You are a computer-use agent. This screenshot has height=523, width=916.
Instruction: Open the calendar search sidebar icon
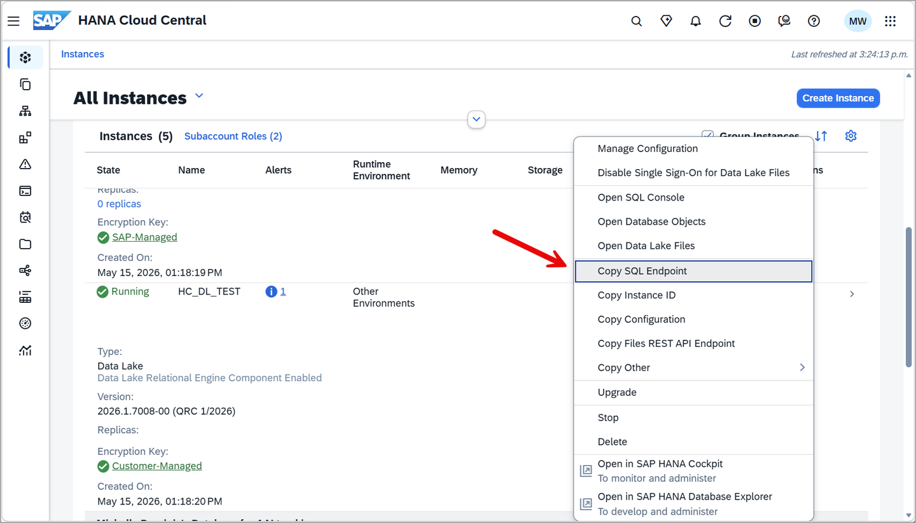25,218
